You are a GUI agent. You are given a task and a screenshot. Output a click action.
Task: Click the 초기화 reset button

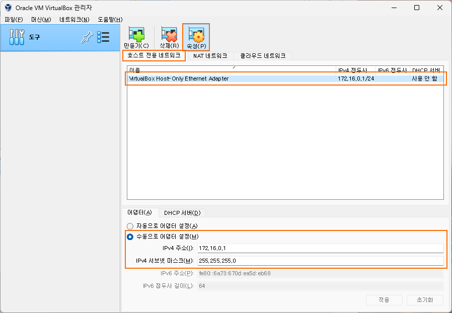pyautogui.click(x=425, y=300)
